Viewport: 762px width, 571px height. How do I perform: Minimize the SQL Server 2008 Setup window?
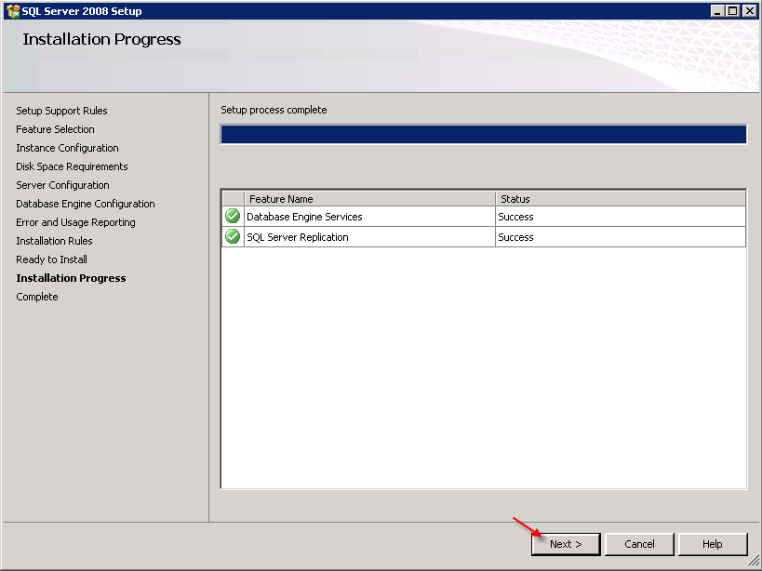[717, 10]
